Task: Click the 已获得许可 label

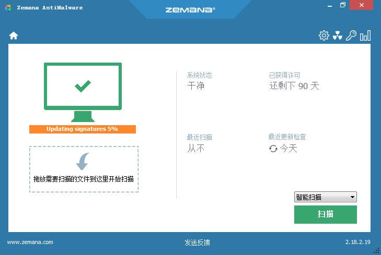Action: [x=284, y=76]
